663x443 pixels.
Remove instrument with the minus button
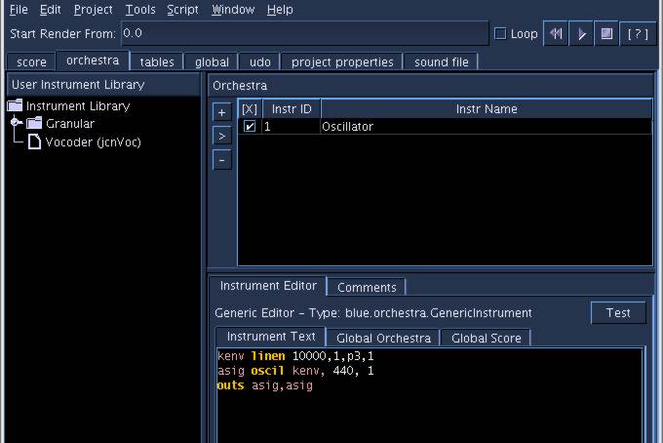pos(222,159)
